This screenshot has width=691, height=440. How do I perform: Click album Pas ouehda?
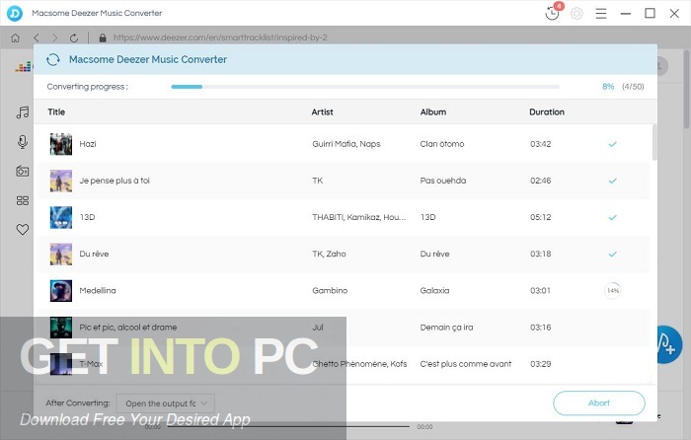pos(443,181)
